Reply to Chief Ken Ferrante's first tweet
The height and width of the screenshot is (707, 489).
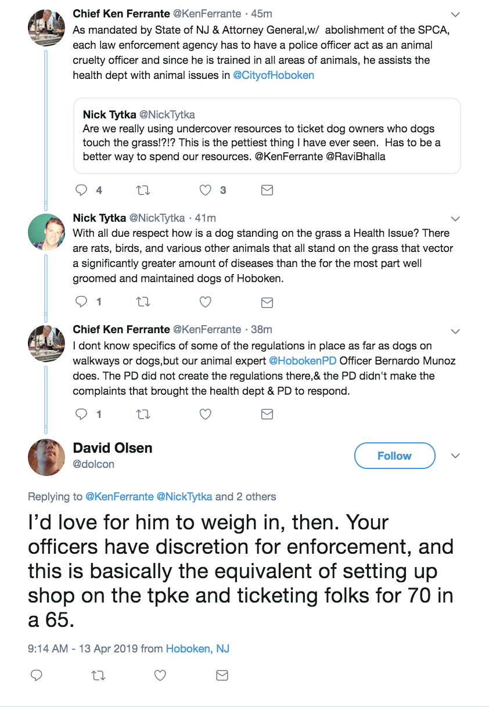pyautogui.click(x=81, y=190)
